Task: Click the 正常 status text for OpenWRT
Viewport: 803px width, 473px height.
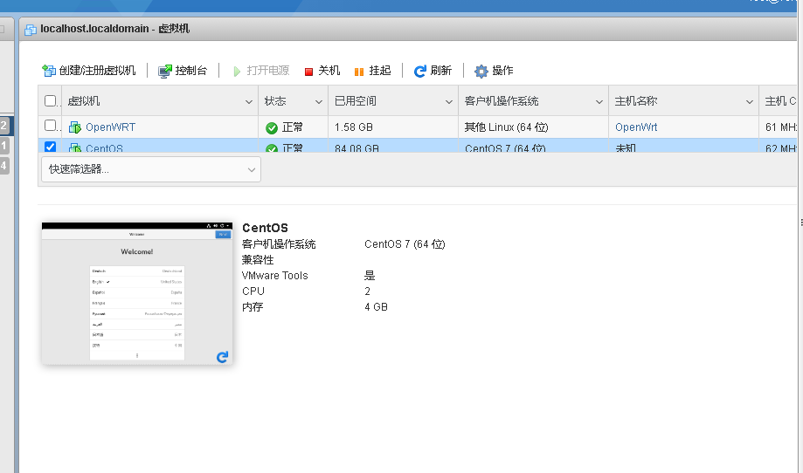Action: point(293,127)
